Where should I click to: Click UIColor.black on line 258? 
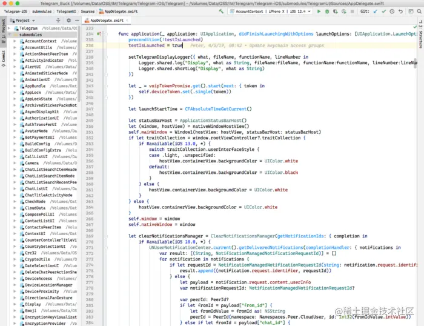pos(281,173)
